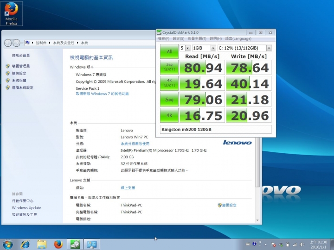Expand the arrow after 系統及安全性 in the address bar
The image size is (334, 250).
(x=77, y=43)
